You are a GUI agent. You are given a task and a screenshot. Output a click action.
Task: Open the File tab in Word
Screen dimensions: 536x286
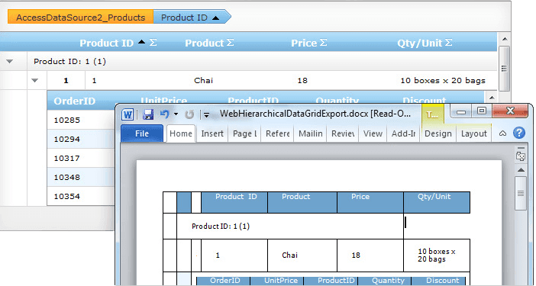point(142,133)
